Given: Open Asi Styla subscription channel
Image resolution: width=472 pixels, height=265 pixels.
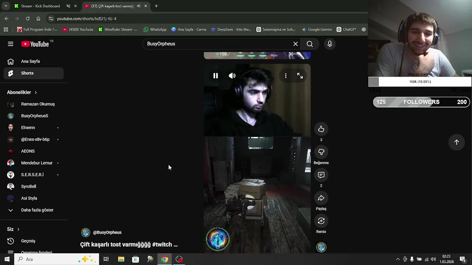Looking at the screenshot, I should (x=34, y=198).
